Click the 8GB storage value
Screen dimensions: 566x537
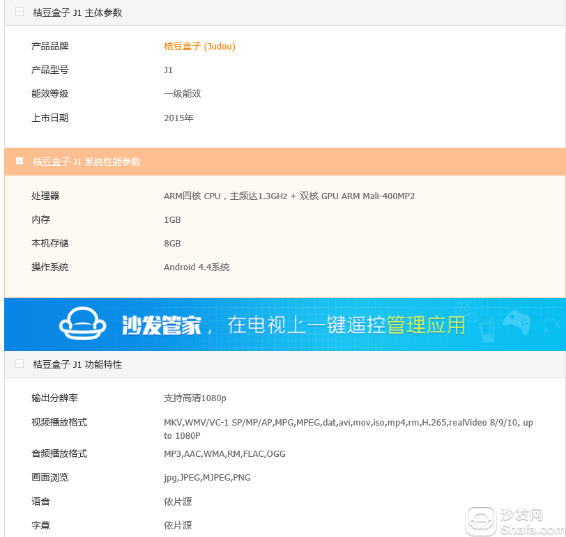point(172,244)
